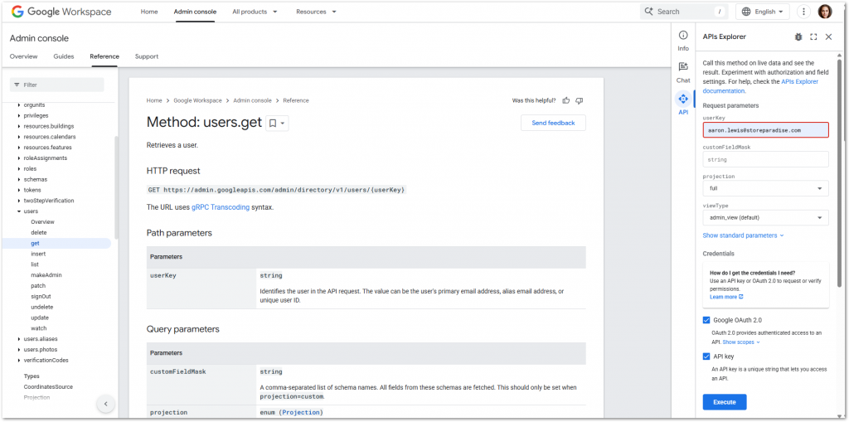Expand the tokens tree node
The image size is (849, 422).
coord(19,190)
